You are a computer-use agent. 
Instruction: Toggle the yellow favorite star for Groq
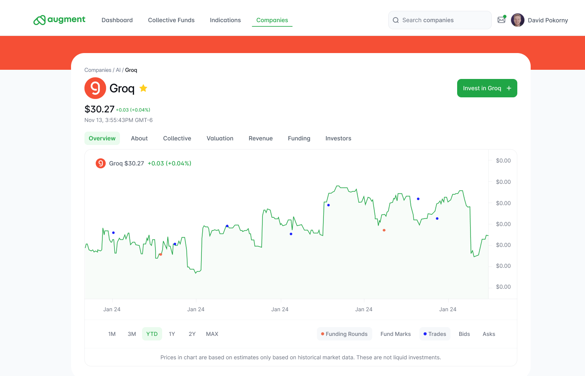point(143,88)
